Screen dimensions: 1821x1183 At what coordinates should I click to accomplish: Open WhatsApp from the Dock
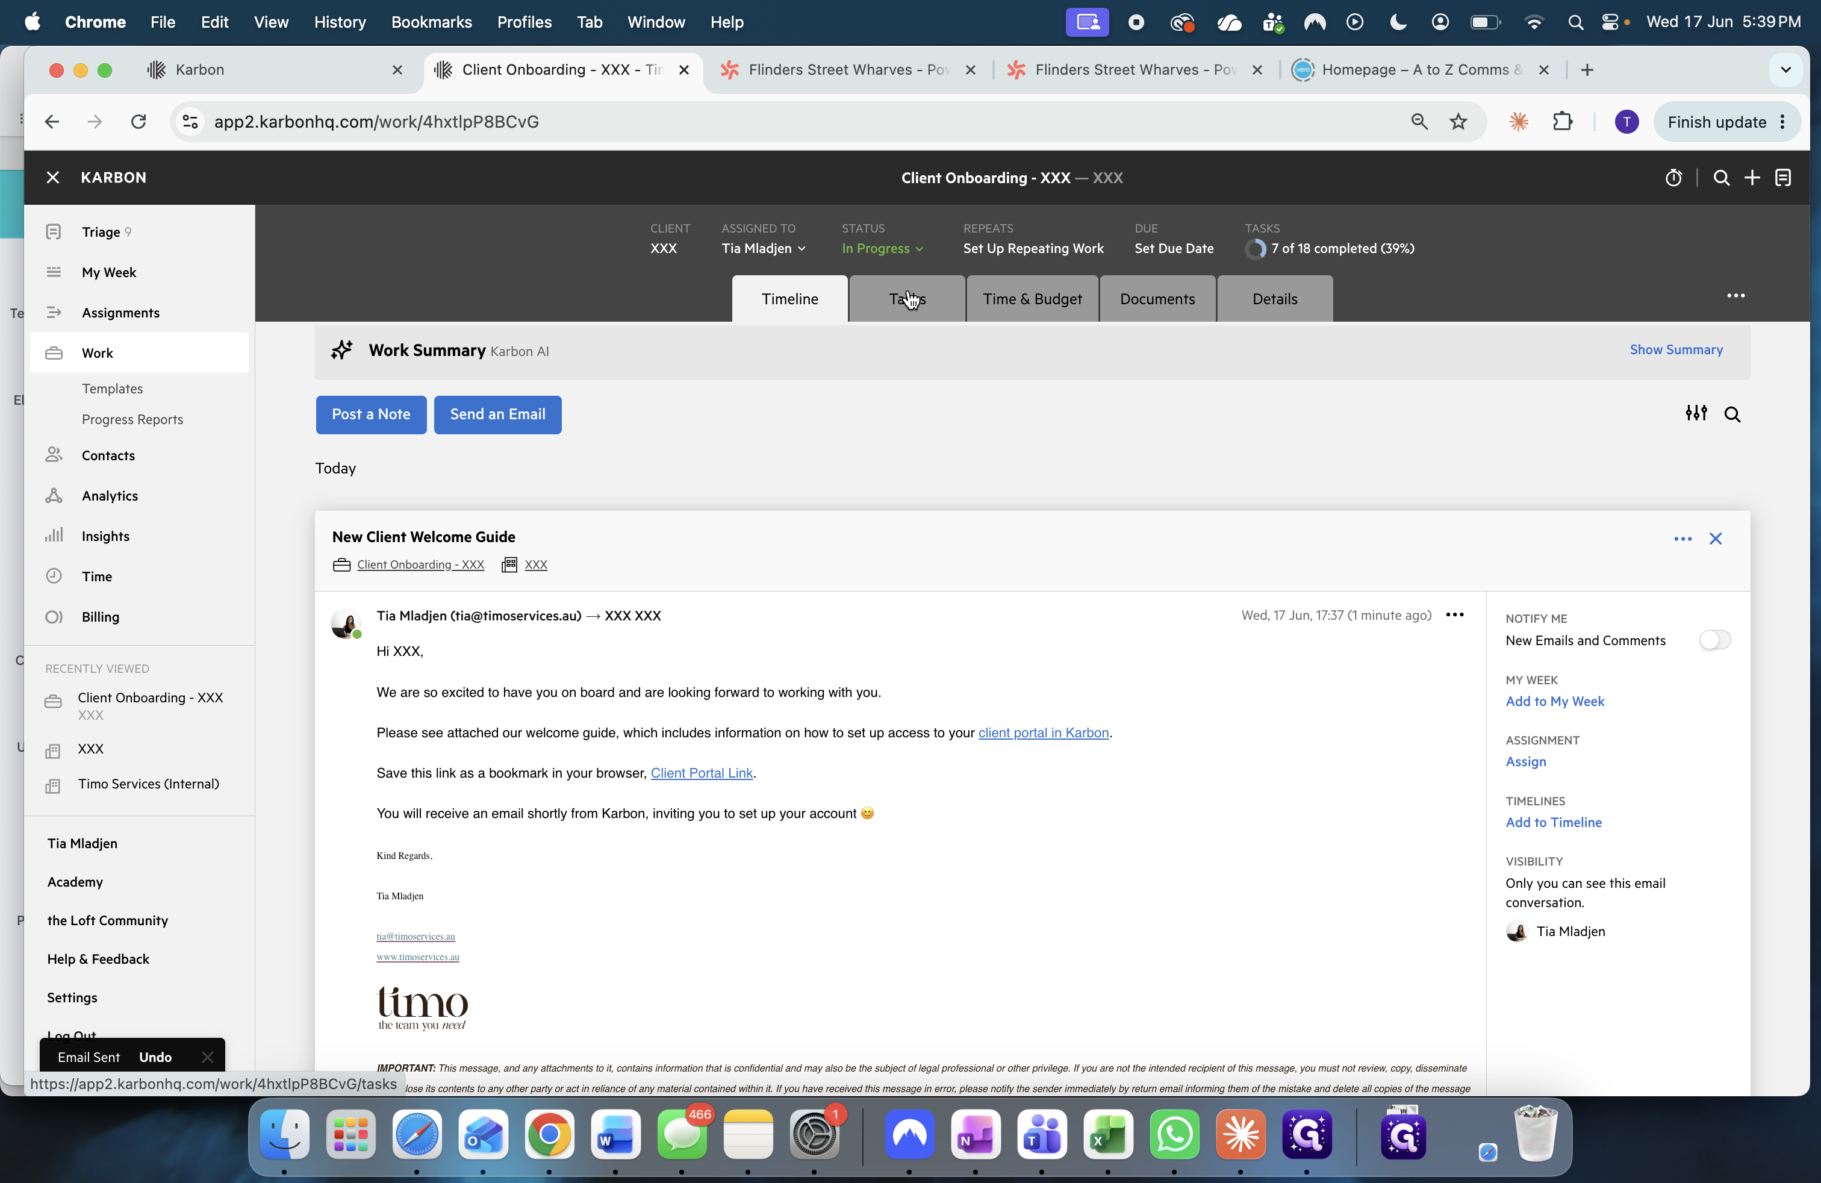pyautogui.click(x=1174, y=1134)
